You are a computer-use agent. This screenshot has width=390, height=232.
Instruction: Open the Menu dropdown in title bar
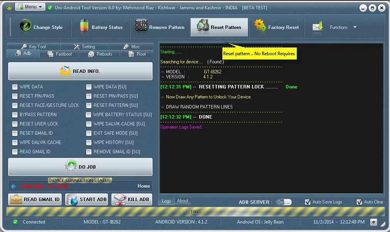point(30,7)
